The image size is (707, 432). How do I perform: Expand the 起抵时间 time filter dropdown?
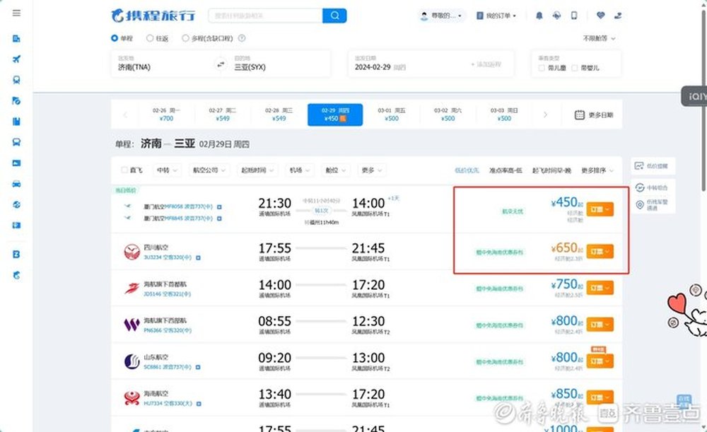(x=257, y=170)
